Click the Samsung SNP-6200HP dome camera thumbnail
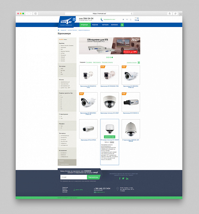This screenshot has width=199, height=214. pos(131,129)
